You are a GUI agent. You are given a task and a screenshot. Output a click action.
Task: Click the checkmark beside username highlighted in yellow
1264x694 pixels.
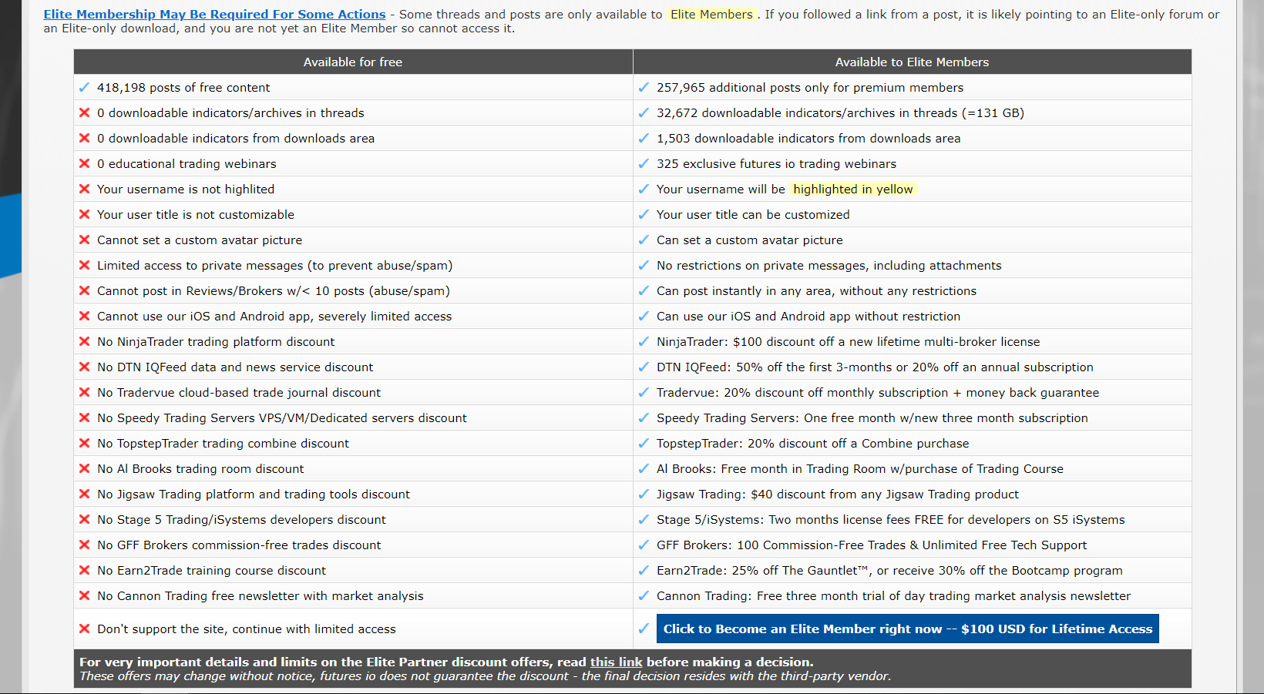pos(644,189)
